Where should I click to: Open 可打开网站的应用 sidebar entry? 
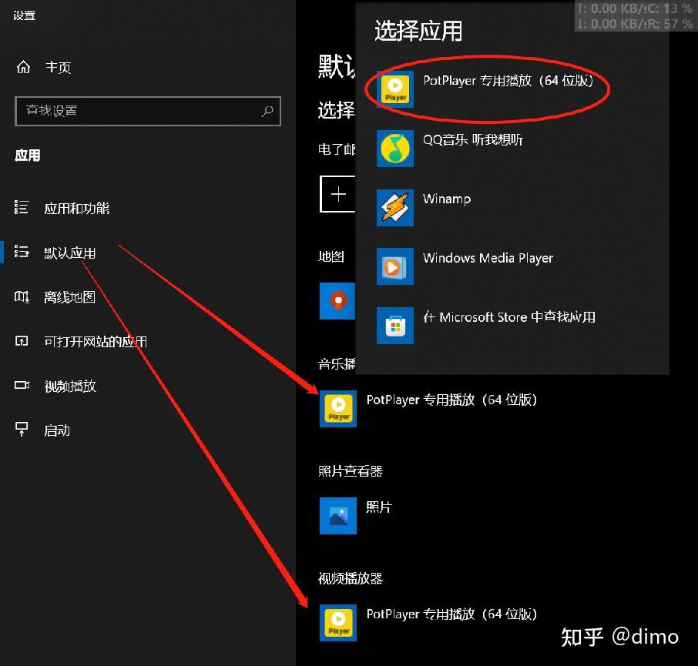96,341
